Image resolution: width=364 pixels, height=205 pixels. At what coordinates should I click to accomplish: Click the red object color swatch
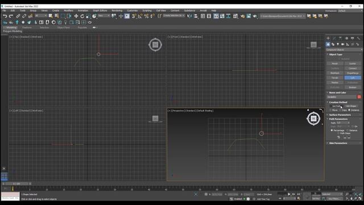coord(359,97)
